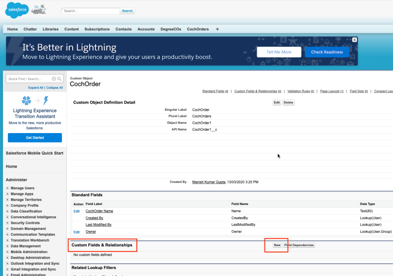Click New custom field button
Screen dimensions: 393x276
277,245
